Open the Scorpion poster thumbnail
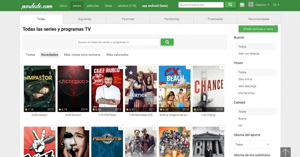The height and width of the screenshot is (157, 300). pyautogui.click(x=73, y=89)
